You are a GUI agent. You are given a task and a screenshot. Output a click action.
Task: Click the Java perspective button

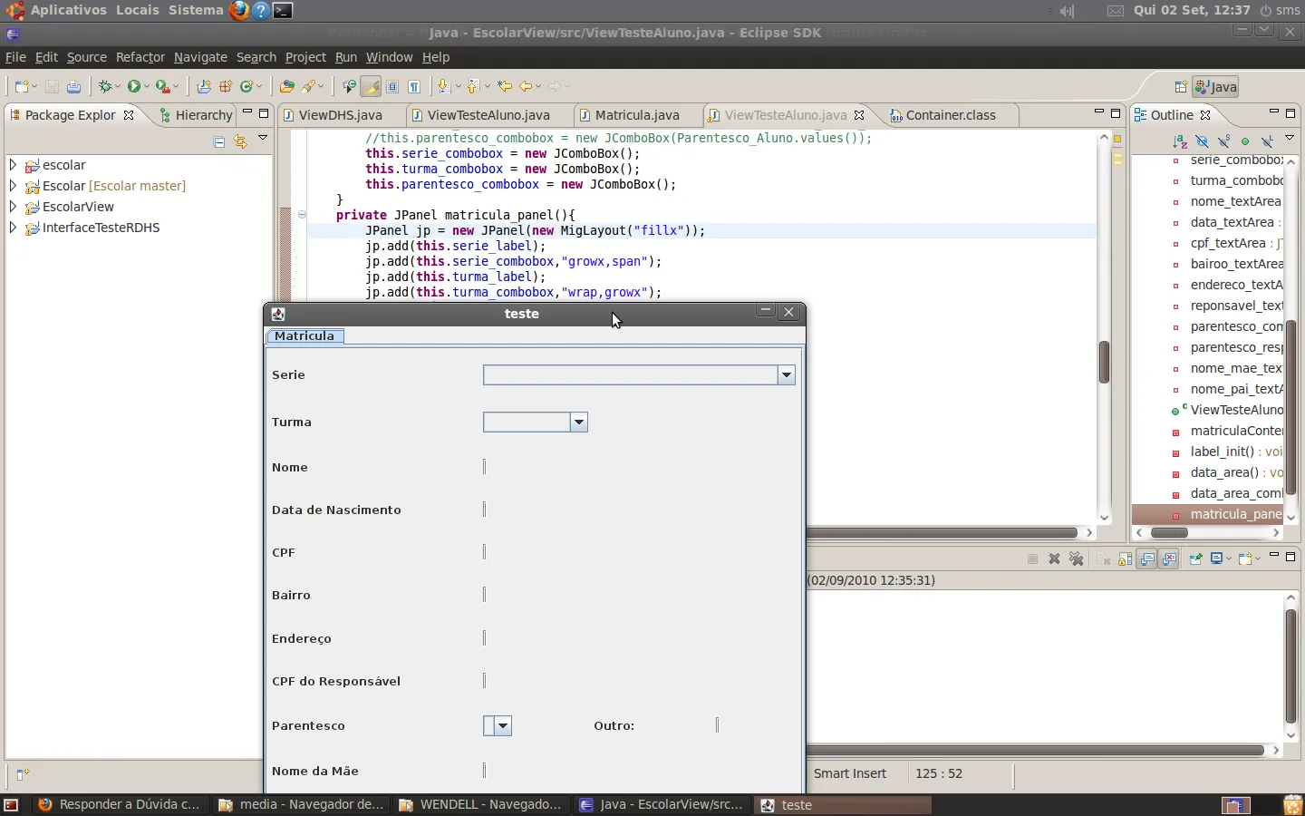pos(1215,88)
